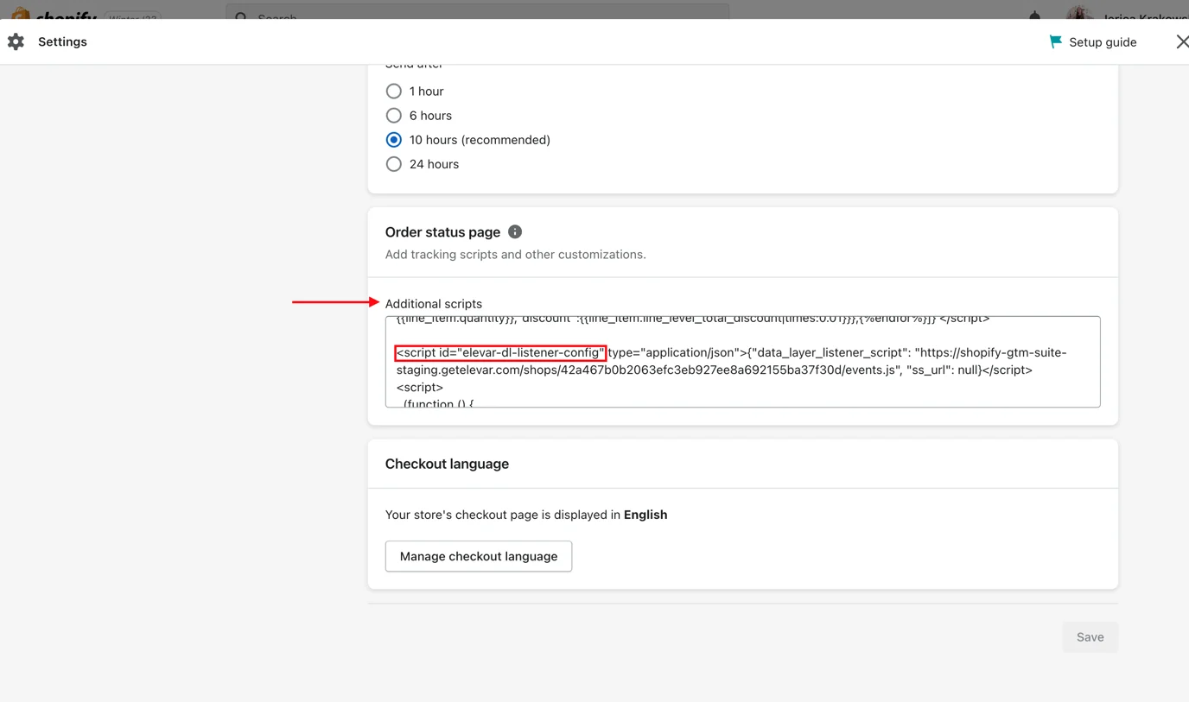Screen dimensions: 1189x702
Task: Click 'Add tracking scripts and other customizations.' text
Action: [515, 254]
